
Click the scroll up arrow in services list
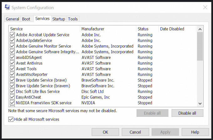200,29
